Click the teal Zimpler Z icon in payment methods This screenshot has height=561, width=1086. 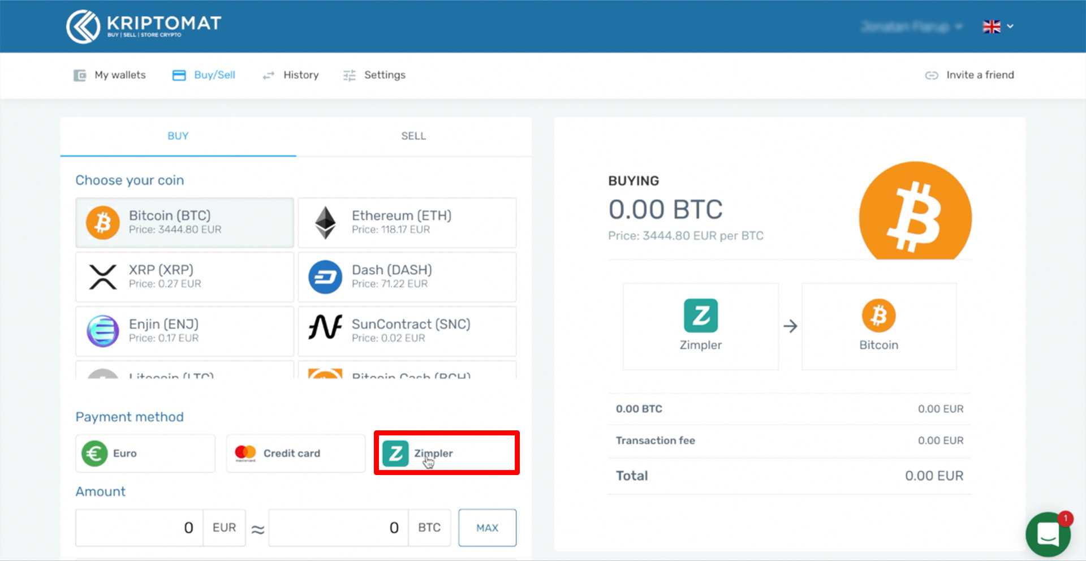click(395, 454)
